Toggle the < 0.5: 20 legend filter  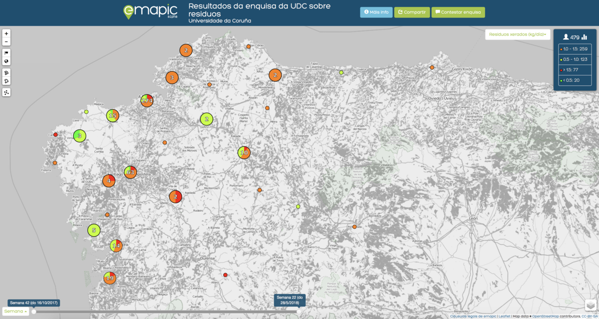(575, 80)
